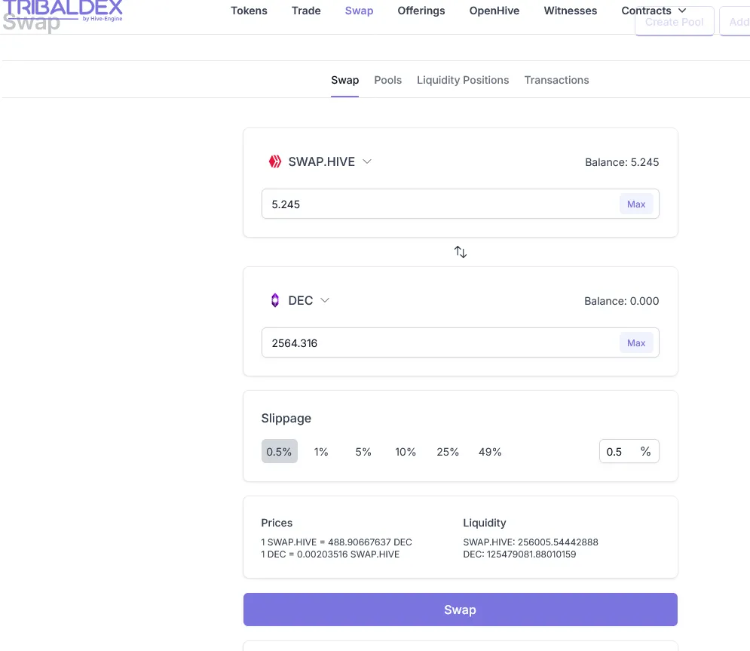
Task: Click the SWAP.HIVE token icon
Action: point(275,161)
